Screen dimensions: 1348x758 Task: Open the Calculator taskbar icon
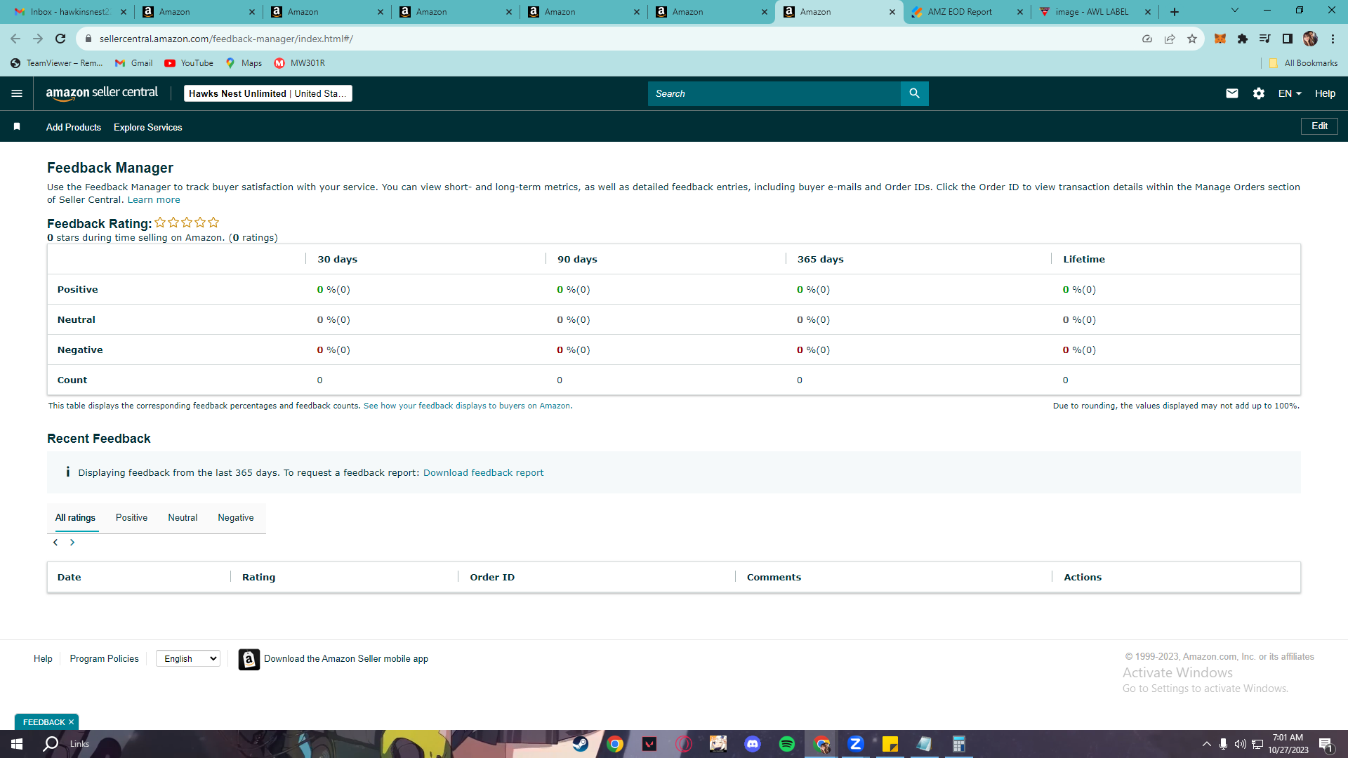[958, 744]
